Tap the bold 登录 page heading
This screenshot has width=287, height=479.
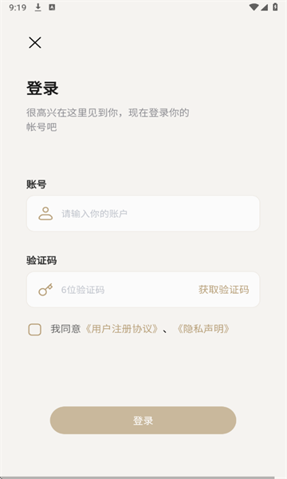coord(42,89)
